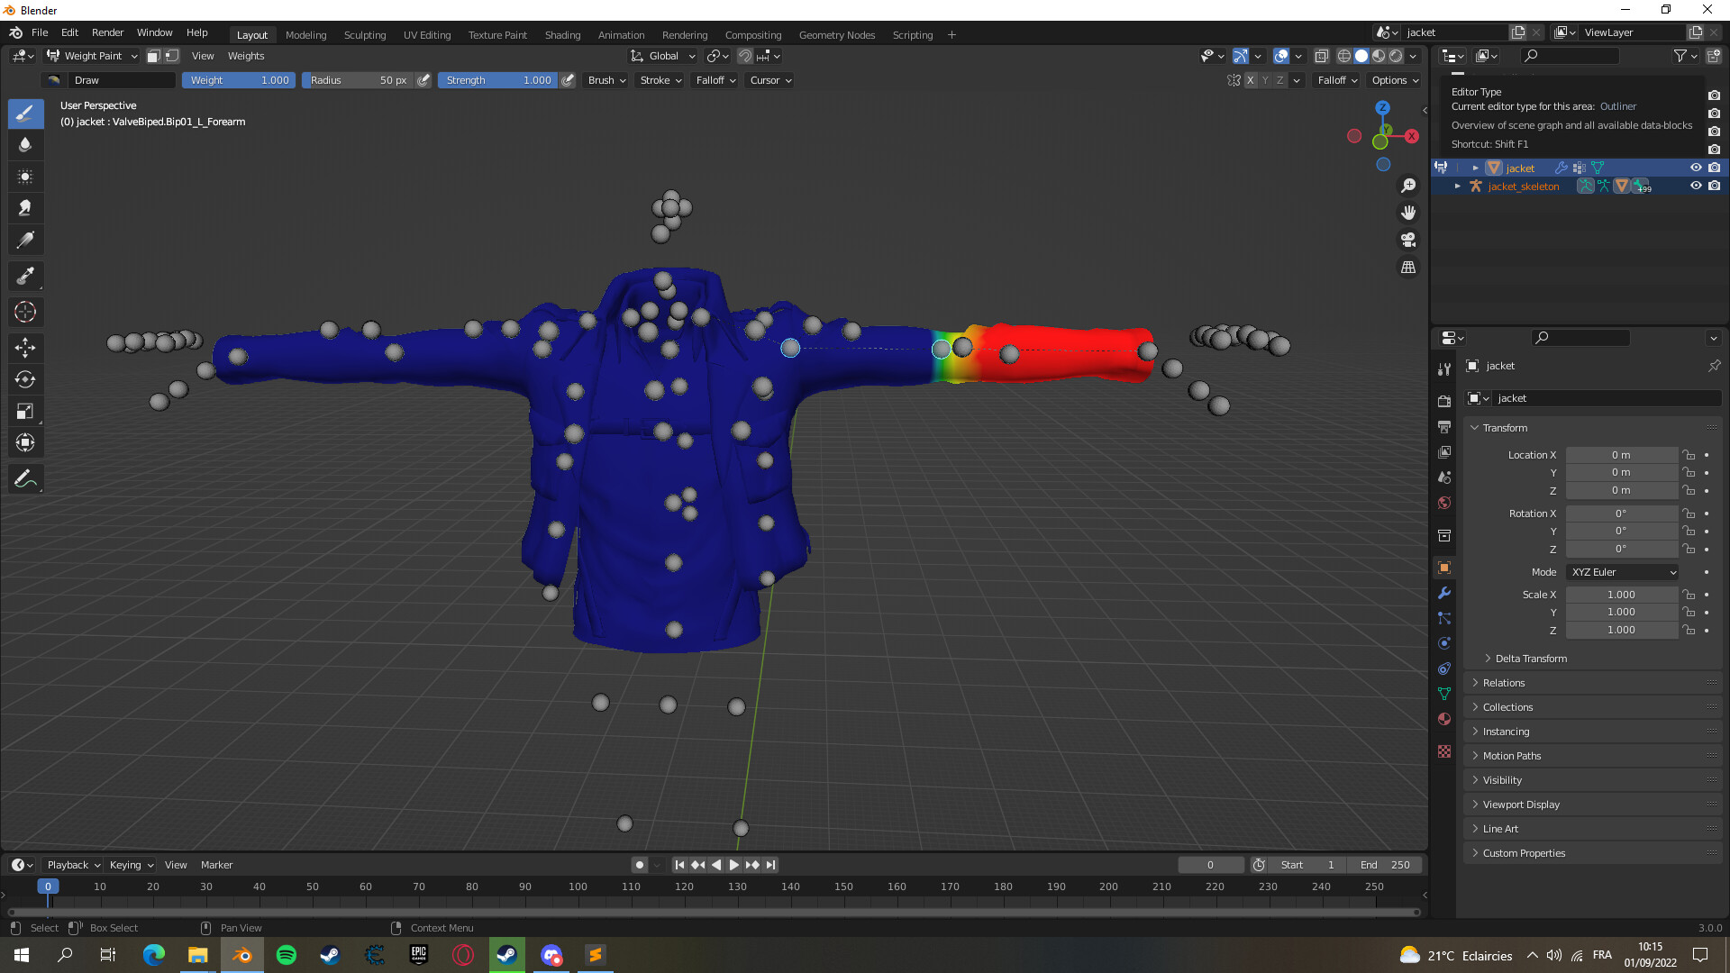This screenshot has width=1730, height=973.
Task: Select the Scale tool
Action: 25,411
